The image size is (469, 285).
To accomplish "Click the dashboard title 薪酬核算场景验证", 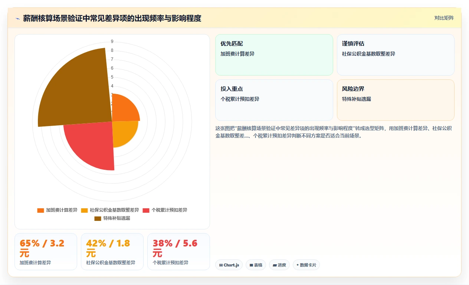I will coord(112,18).
